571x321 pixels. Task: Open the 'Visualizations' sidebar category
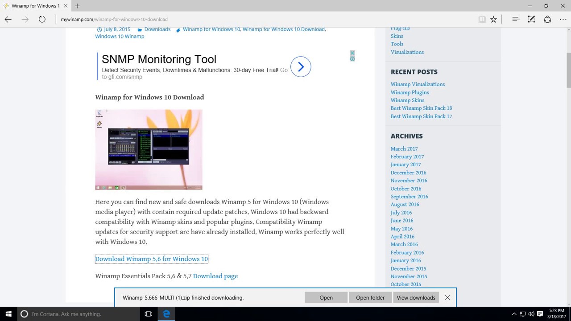pos(407,52)
